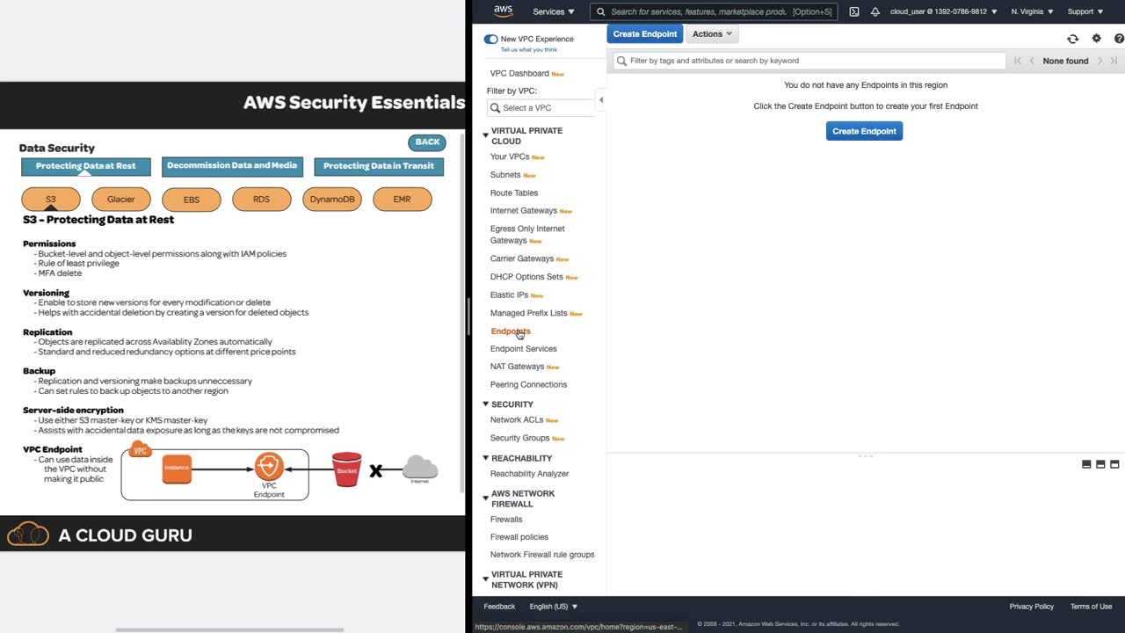Click the BACK button on slide
The image size is (1125, 633).
click(x=427, y=142)
